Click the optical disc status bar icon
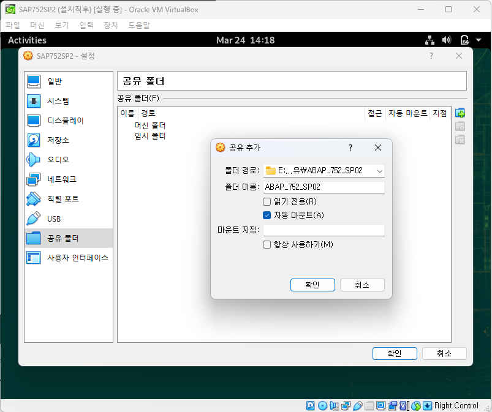This screenshot has height=412, width=492. pos(322,405)
